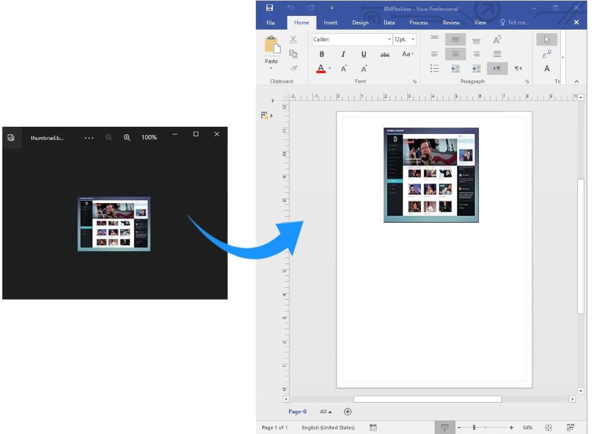The image size is (592, 434).
Task: Add a new page with plus button
Action: point(348,412)
